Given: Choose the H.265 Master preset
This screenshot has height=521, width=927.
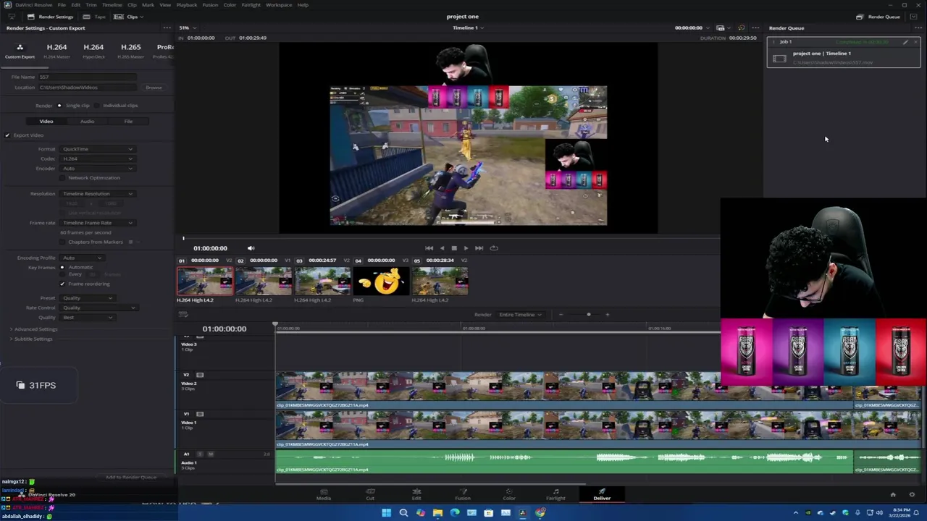Looking at the screenshot, I should [130, 50].
